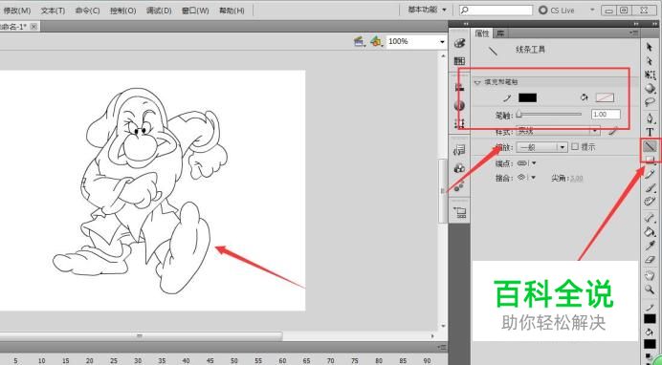
Task: Click the toolbox fill color black swatch
Action: [650, 345]
